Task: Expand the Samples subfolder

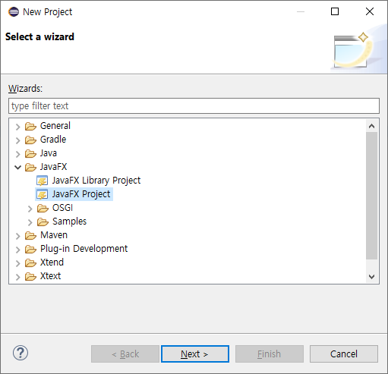Action: (x=30, y=222)
